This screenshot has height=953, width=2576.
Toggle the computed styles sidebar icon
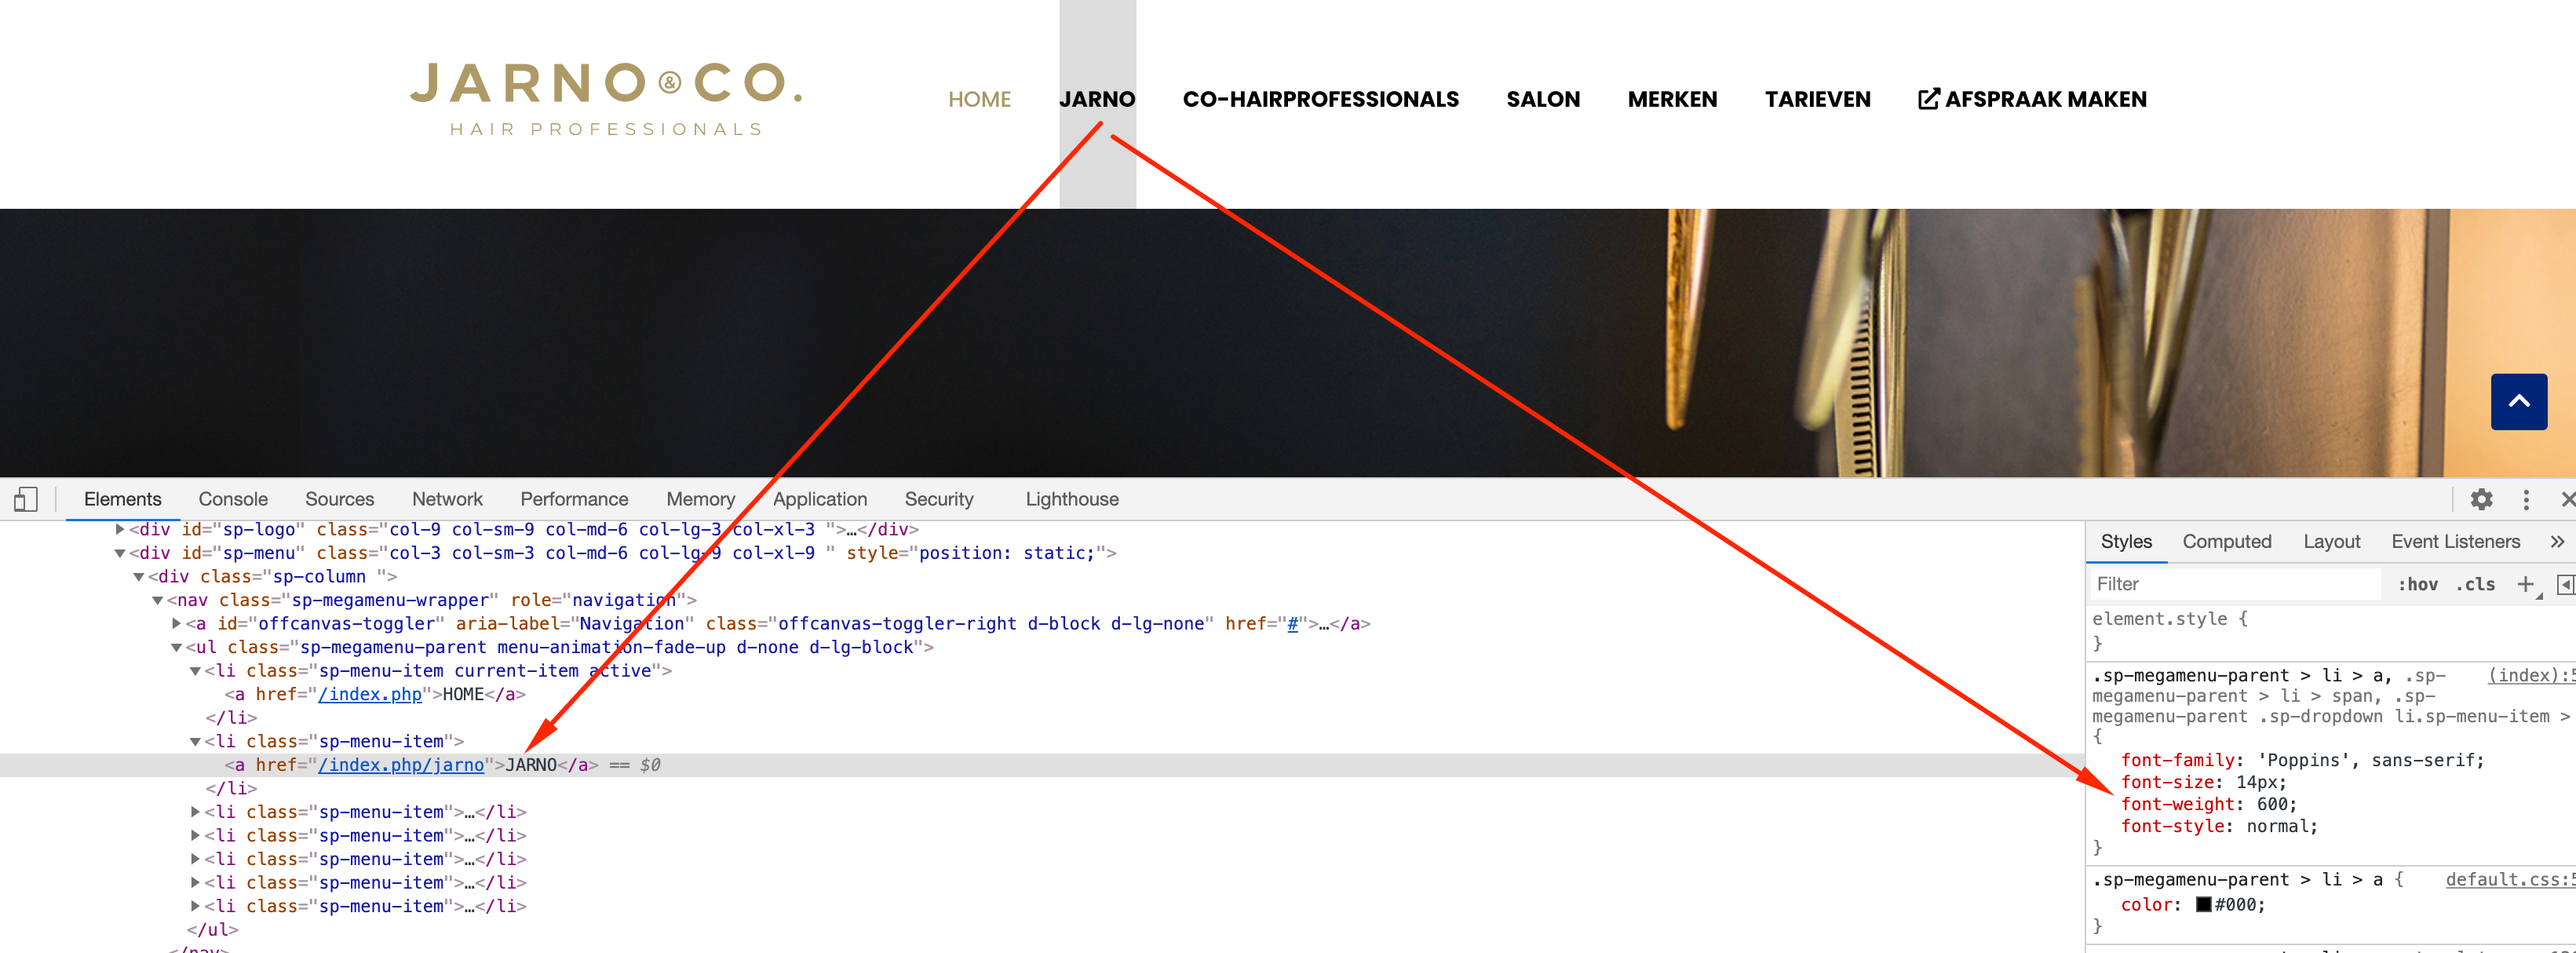click(x=2565, y=584)
